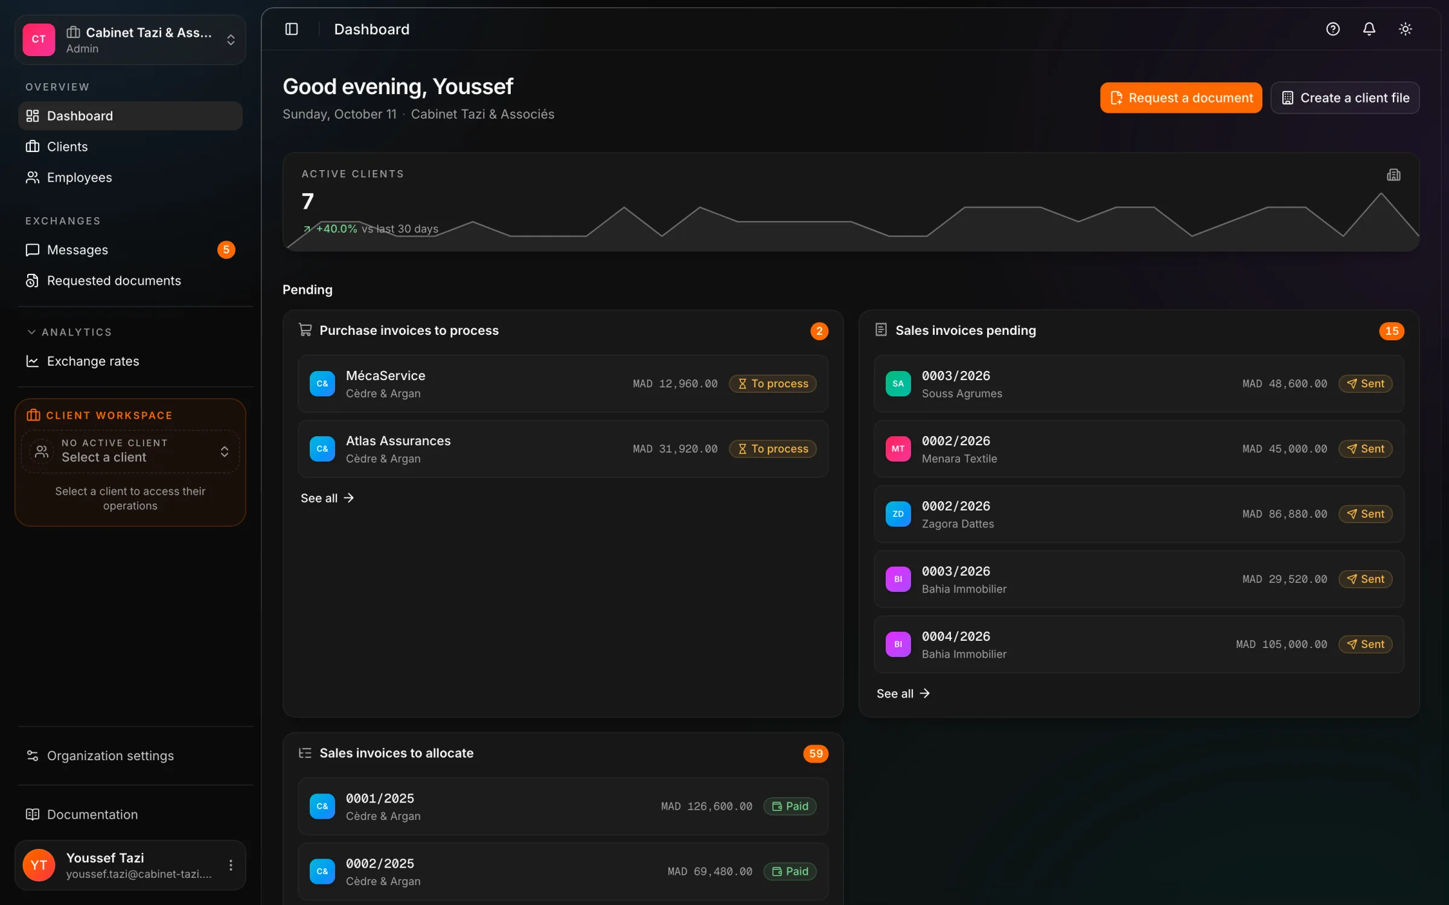The height and width of the screenshot is (905, 1449).
Task: Open the Select a client dropdown
Action: tap(130, 451)
